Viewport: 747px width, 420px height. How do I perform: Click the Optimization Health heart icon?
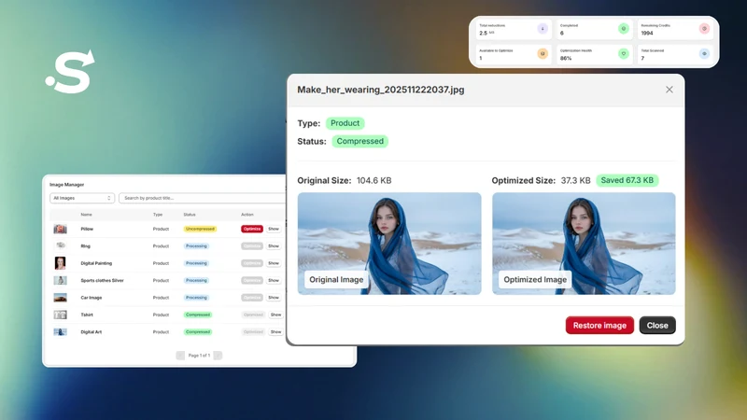623,54
